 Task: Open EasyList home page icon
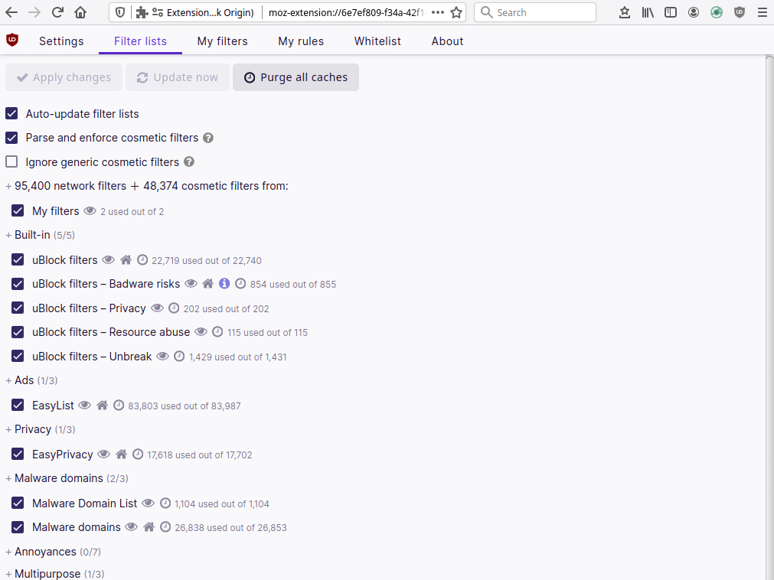102,406
